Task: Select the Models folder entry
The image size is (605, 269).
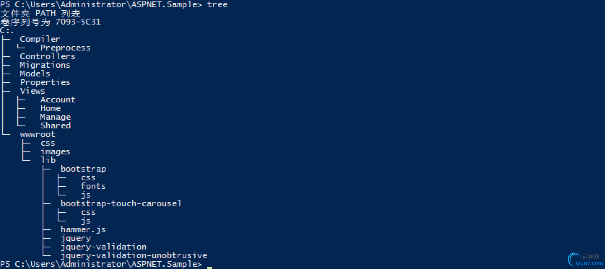Action: point(35,74)
